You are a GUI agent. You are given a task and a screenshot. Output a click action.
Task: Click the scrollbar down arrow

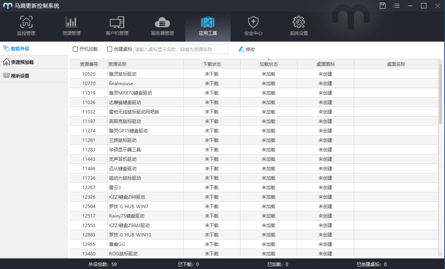click(x=440, y=254)
